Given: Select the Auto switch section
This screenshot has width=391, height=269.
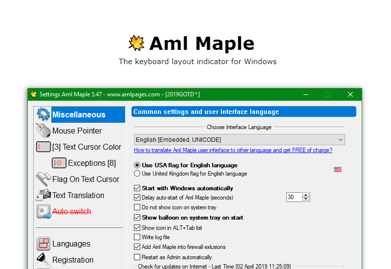Looking at the screenshot, I should point(71,211).
